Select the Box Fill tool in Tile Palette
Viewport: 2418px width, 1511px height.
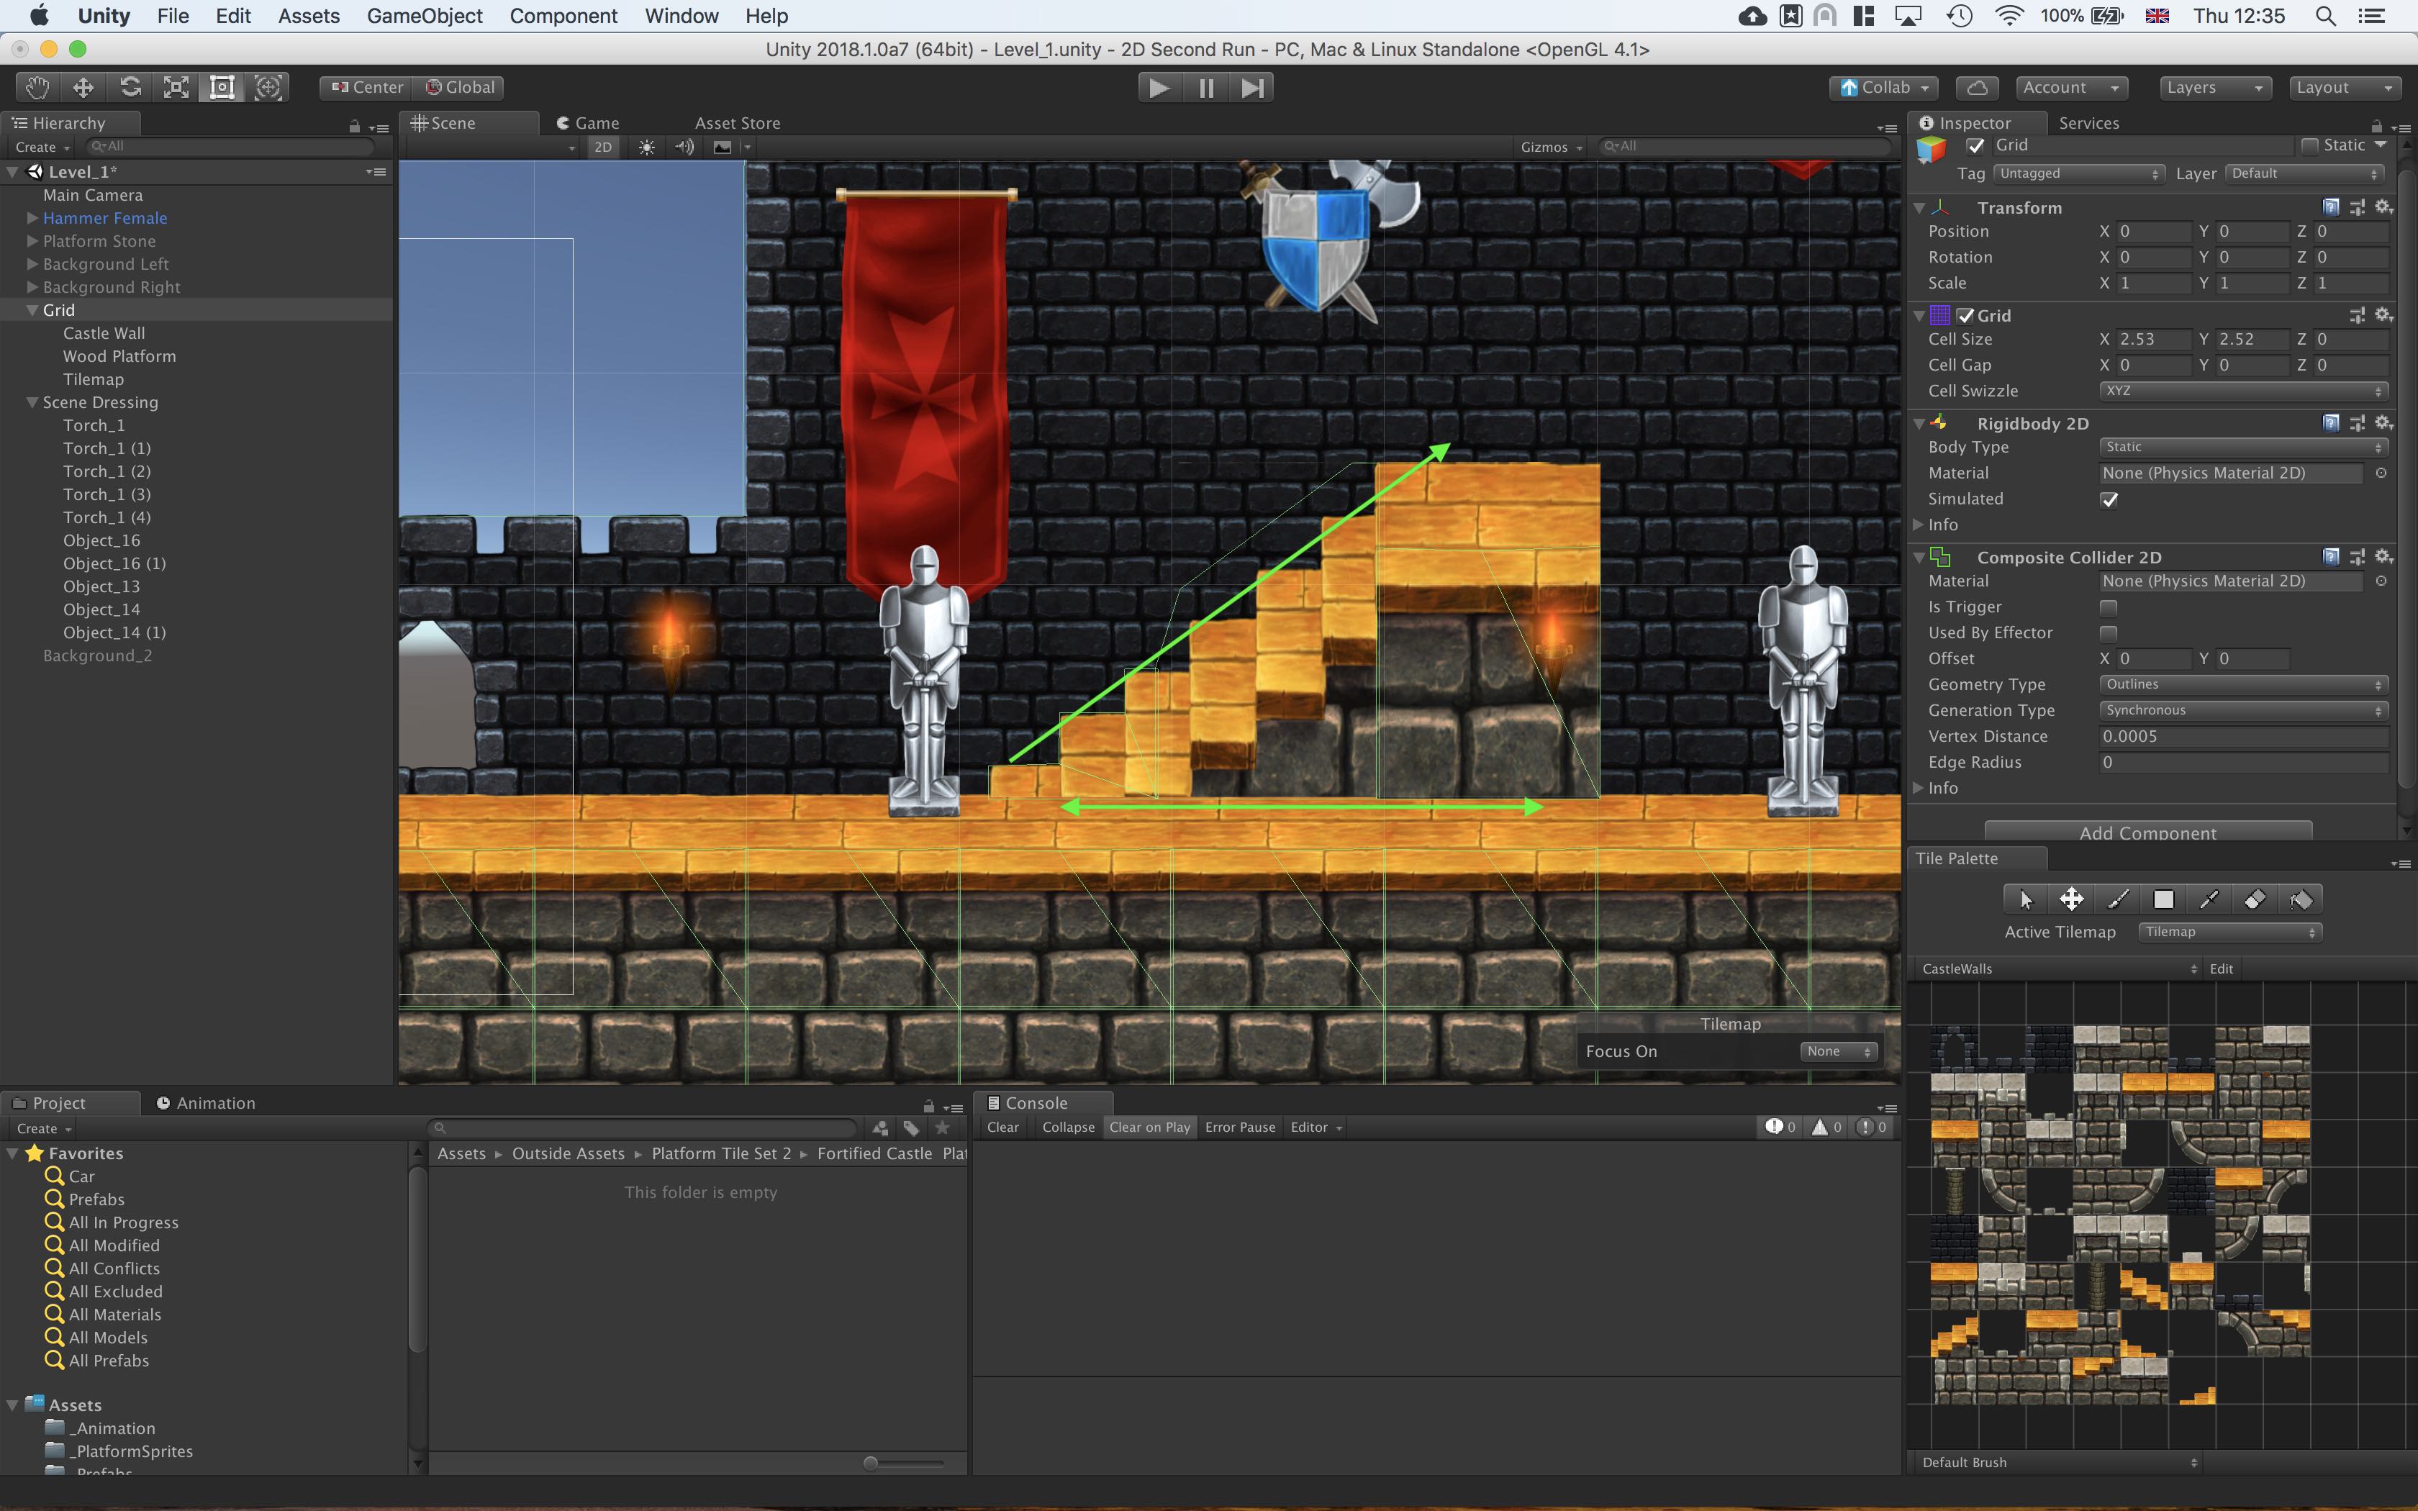click(x=2164, y=899)
